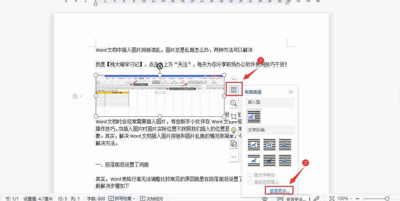Image resolution: width=400 pixels, height=201 pixels.
Task: Open the three-dots more options button
Action: (x=234, y=157)
